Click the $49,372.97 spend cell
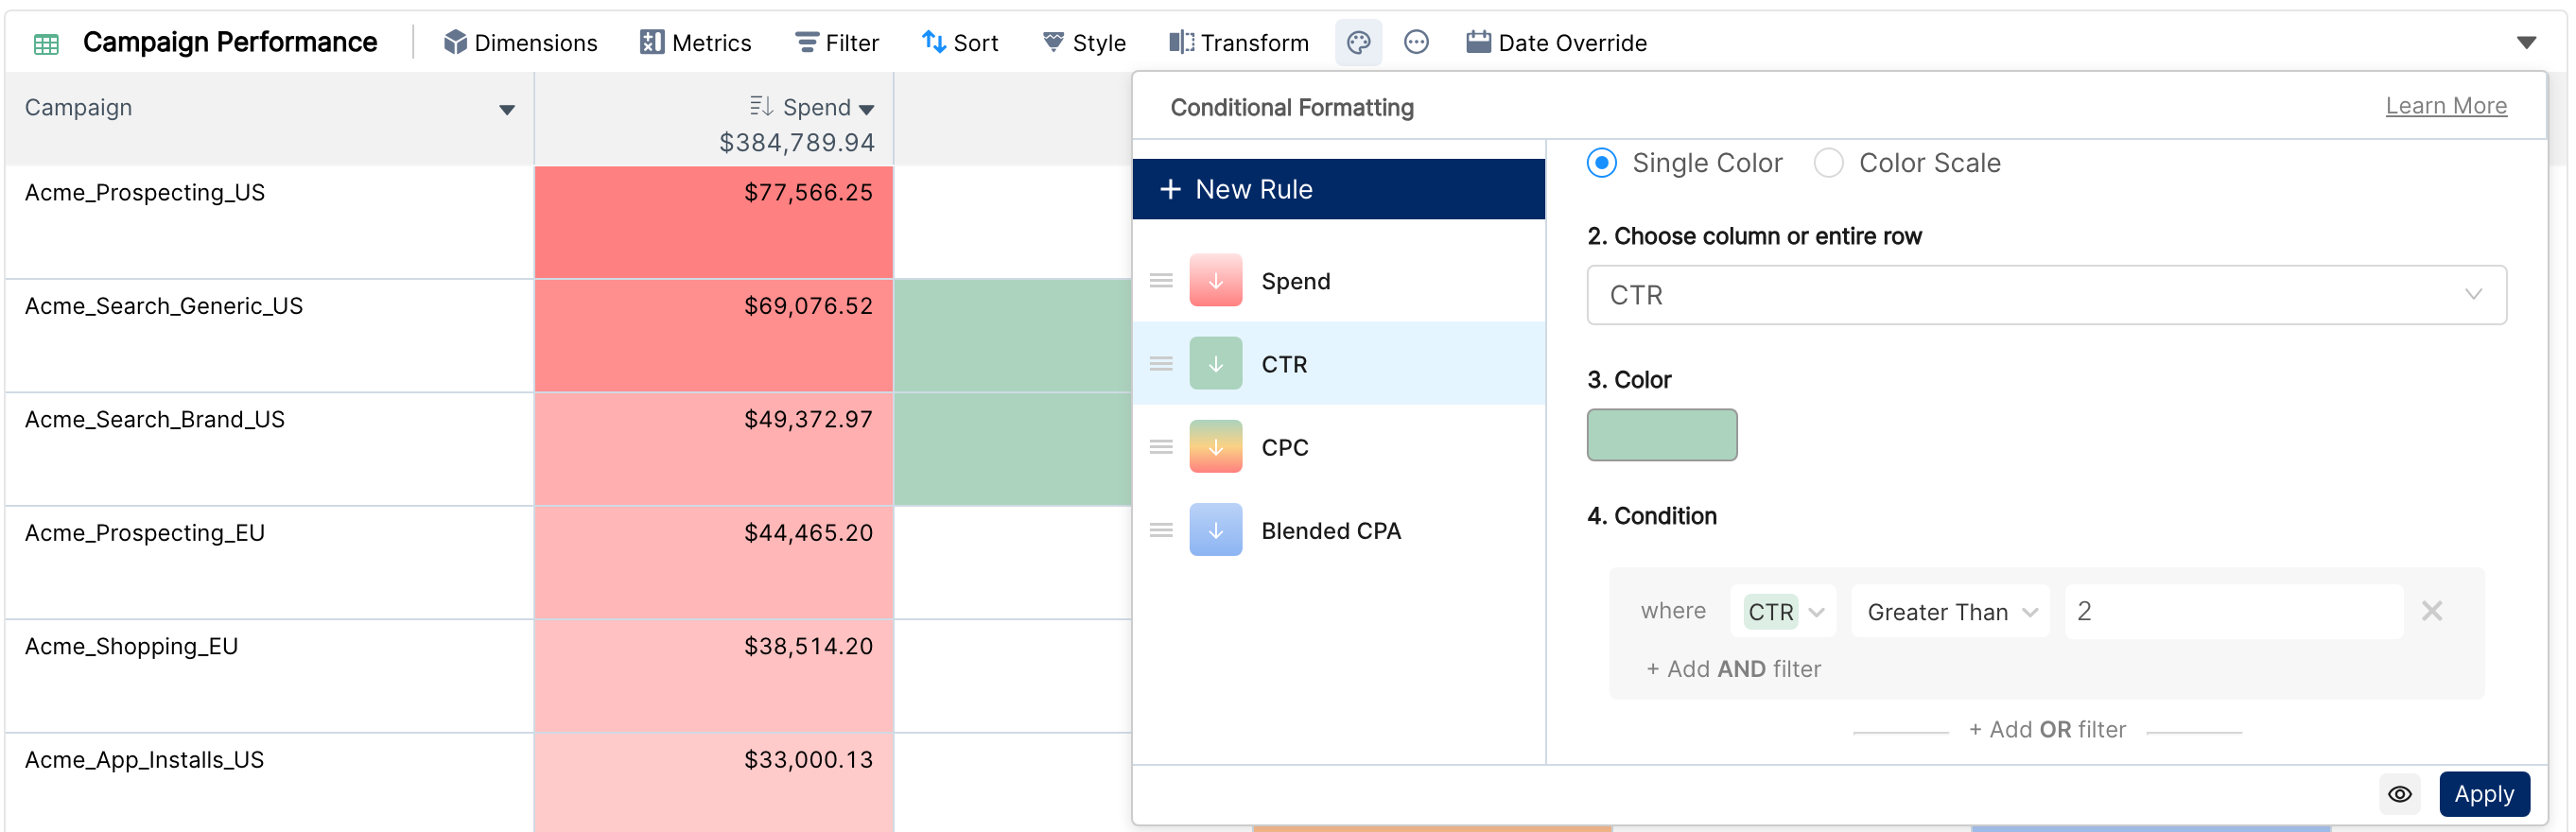Viewport: 2576px width, 832px height. coord(714,449)
